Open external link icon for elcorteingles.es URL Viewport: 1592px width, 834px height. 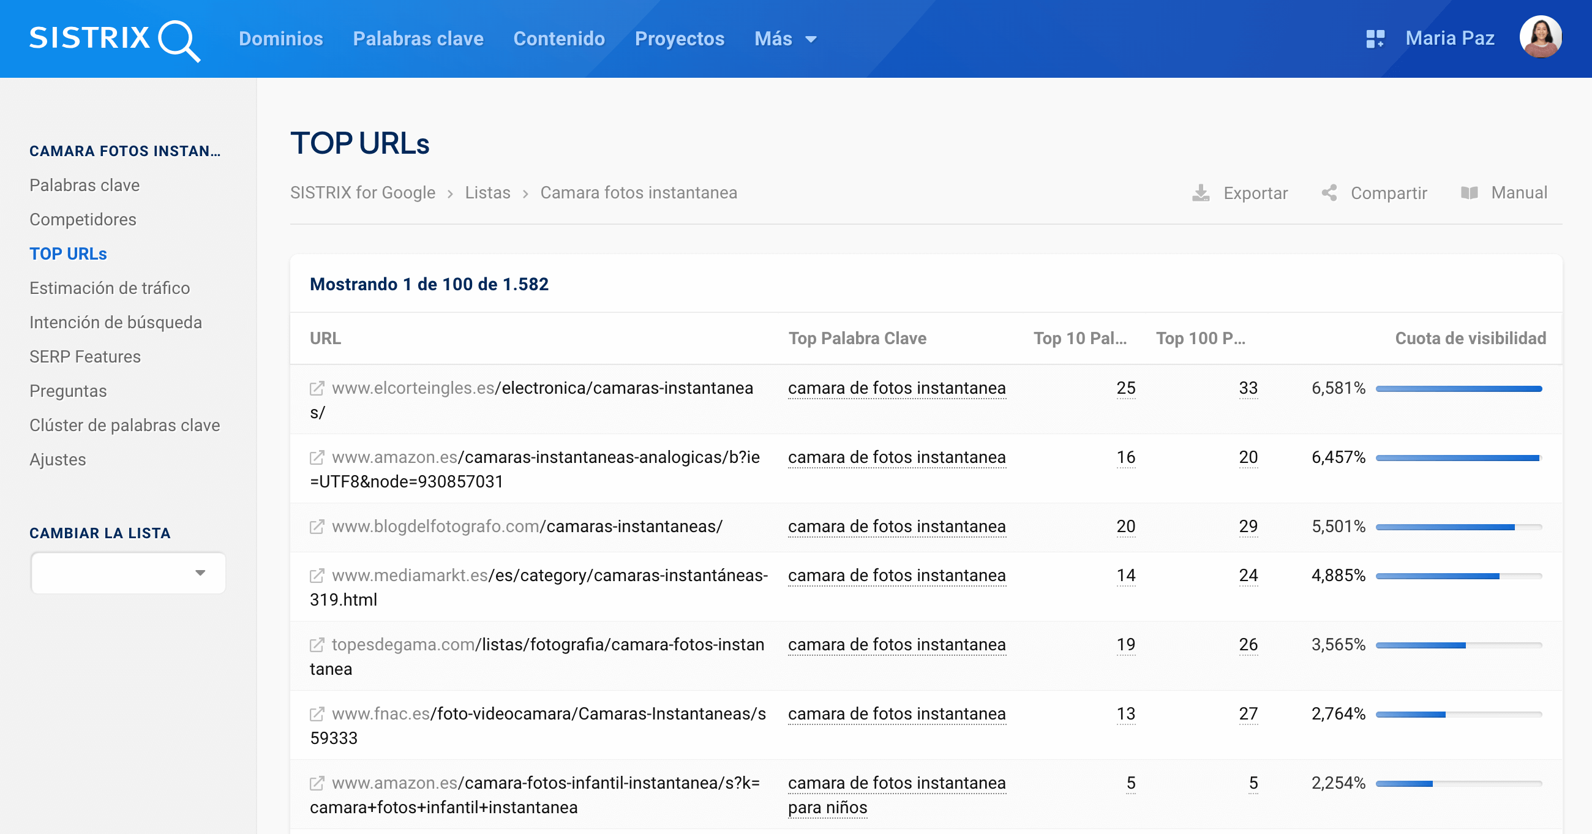[317, 388]
